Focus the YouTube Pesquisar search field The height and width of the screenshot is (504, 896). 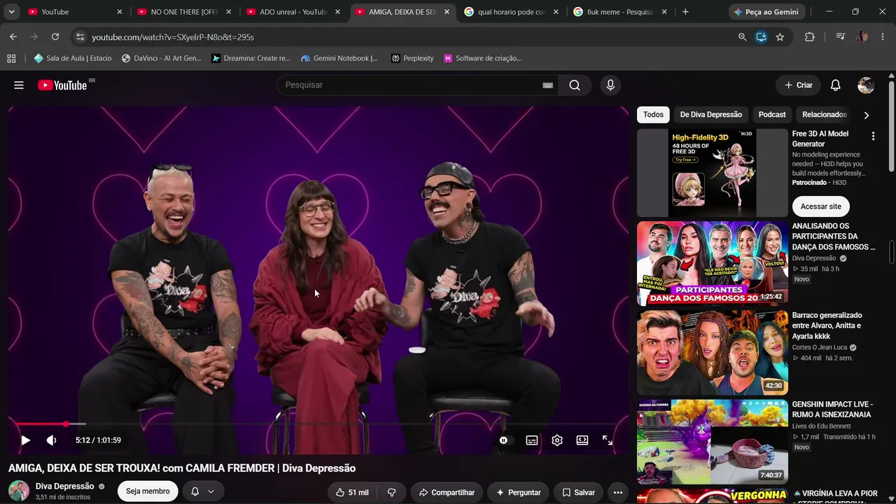(411, 85)
